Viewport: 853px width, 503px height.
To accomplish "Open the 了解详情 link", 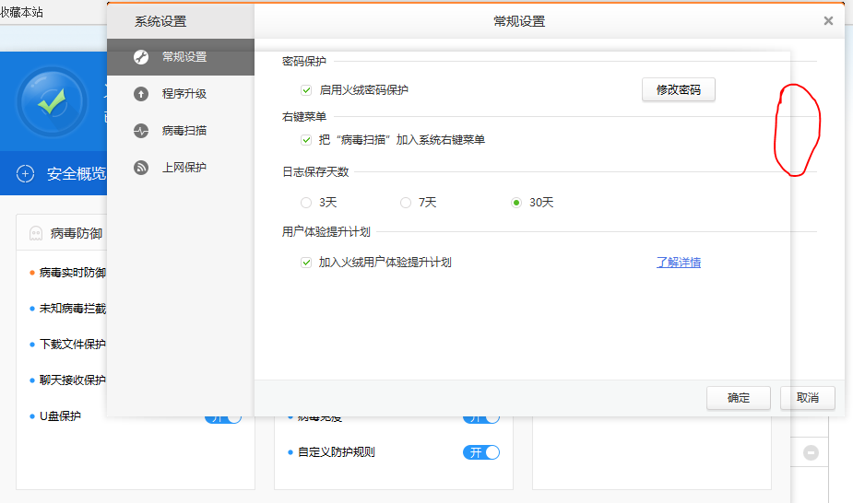I will [678, 263].
